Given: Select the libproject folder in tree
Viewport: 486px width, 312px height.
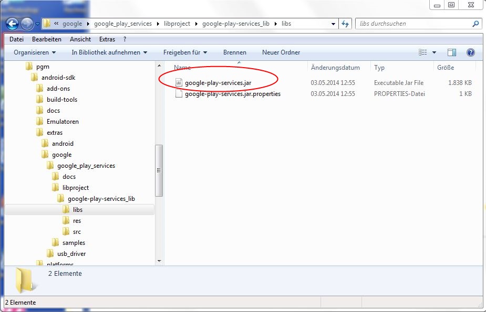Looking at the screenshot, I should (x=75, y=188).
